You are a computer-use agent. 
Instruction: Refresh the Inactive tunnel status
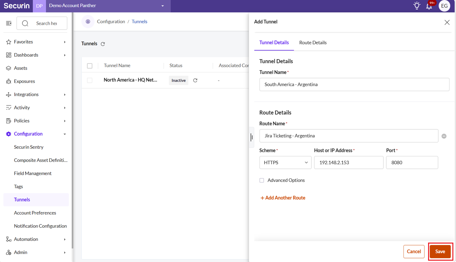pyautogui.click(x=195, y=80)
